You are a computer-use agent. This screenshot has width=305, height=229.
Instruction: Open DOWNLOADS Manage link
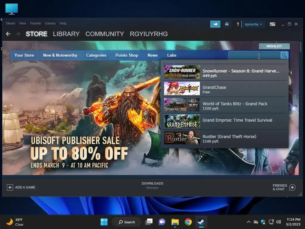[152, 185]
